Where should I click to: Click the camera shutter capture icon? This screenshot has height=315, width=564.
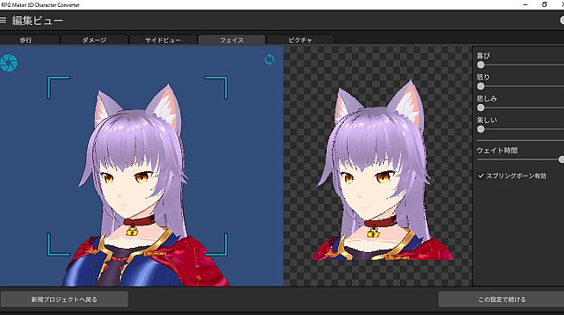pos(9,63)
